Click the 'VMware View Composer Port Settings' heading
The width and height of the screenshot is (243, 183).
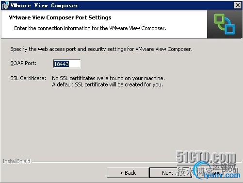tap(60, 17)
